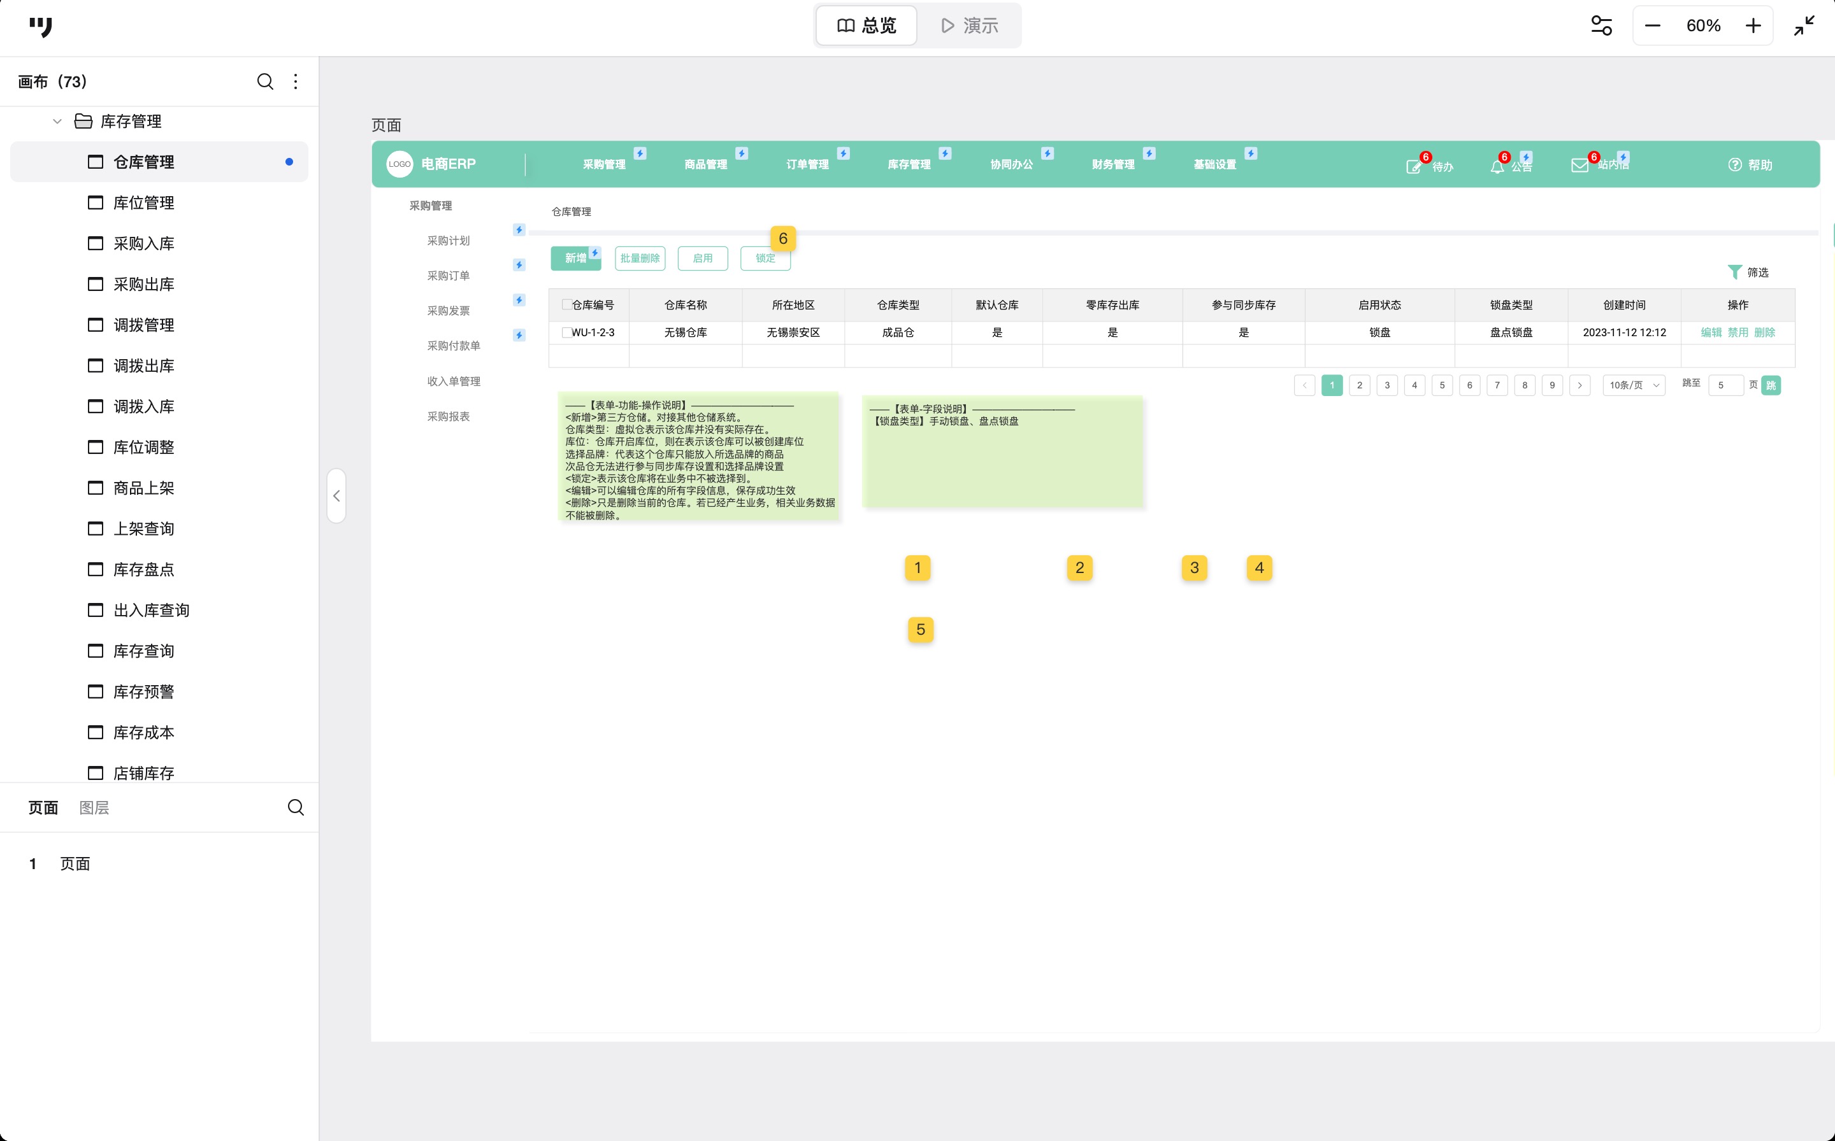Image resolution: width=1835 pixels, height=1141 pixels.
Task: Open the canvas more options menu
Action: (x=295, y=81)
